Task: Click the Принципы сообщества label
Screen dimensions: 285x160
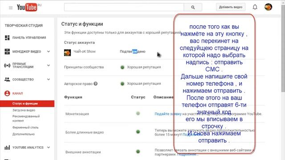Action: coord(84,67)
